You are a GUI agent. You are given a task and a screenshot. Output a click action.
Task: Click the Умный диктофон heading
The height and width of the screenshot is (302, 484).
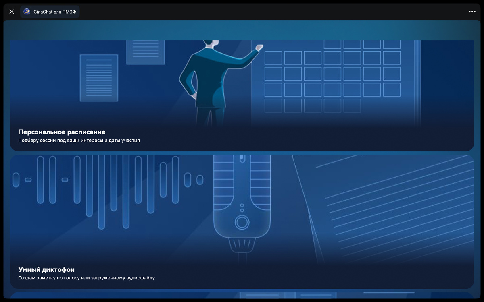[46, 269]
